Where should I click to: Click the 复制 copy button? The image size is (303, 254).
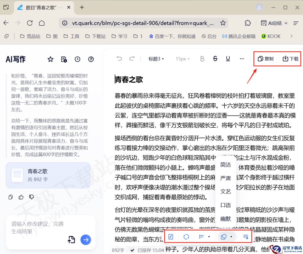point(266,59)
